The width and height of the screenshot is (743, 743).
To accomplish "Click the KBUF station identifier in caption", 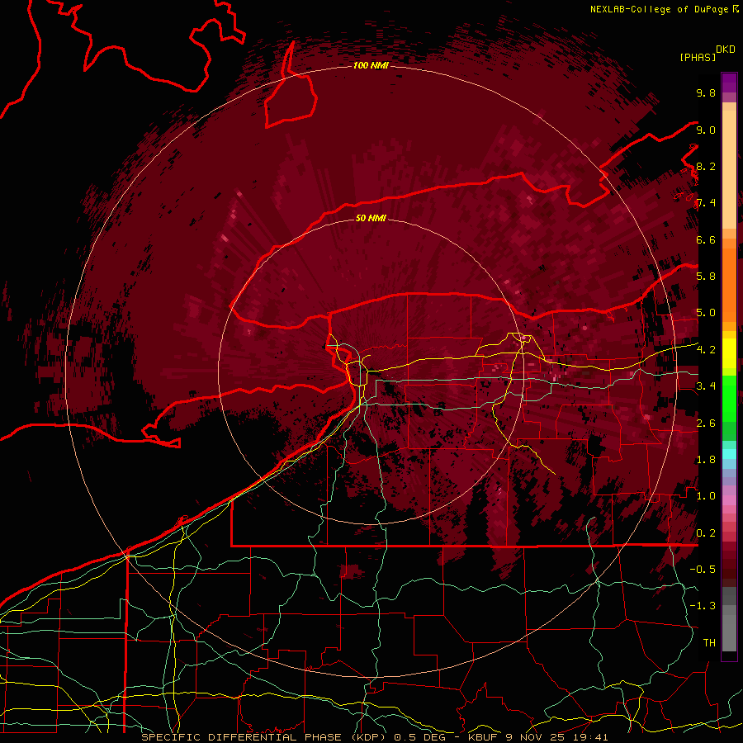I will (x=484, y=737).
